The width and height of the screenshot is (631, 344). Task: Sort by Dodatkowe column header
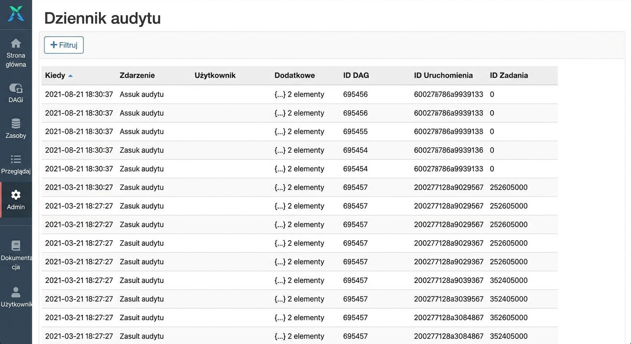coord(294,75)
